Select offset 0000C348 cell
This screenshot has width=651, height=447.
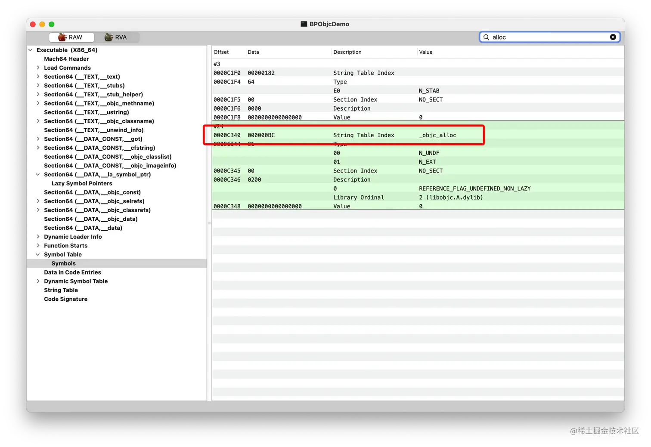coord(227,206)
